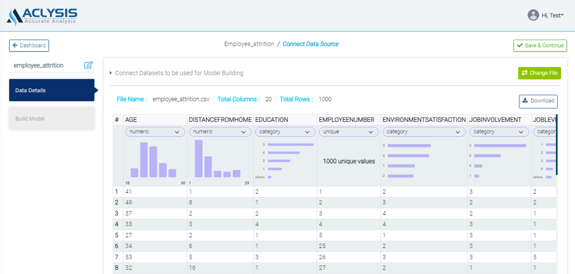Image resolution: width=575 pixels, height=274 pixels.
Task: Change the EMPLOYEENUMBER unique type dropdown
Action: pos(348,132)
